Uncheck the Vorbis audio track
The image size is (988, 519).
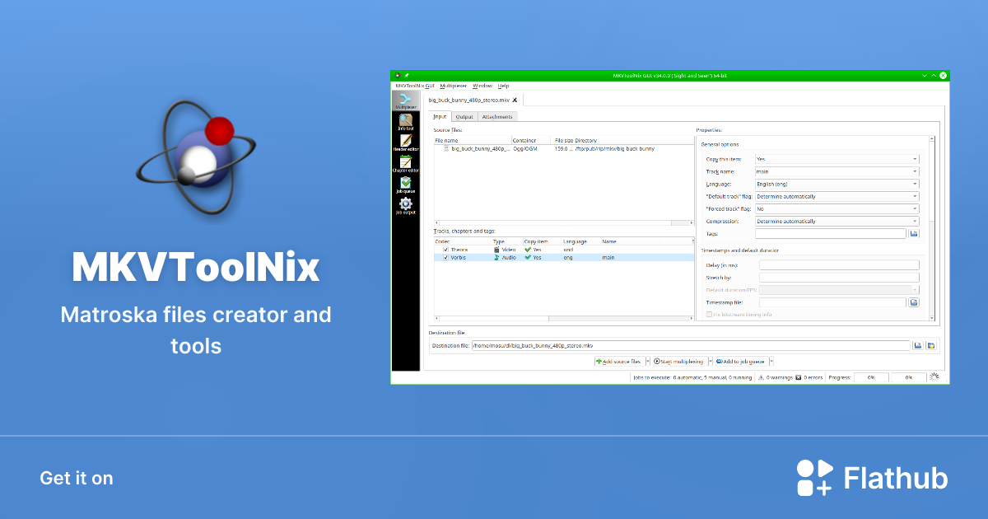pyautogui.click(x=445, y=258)
